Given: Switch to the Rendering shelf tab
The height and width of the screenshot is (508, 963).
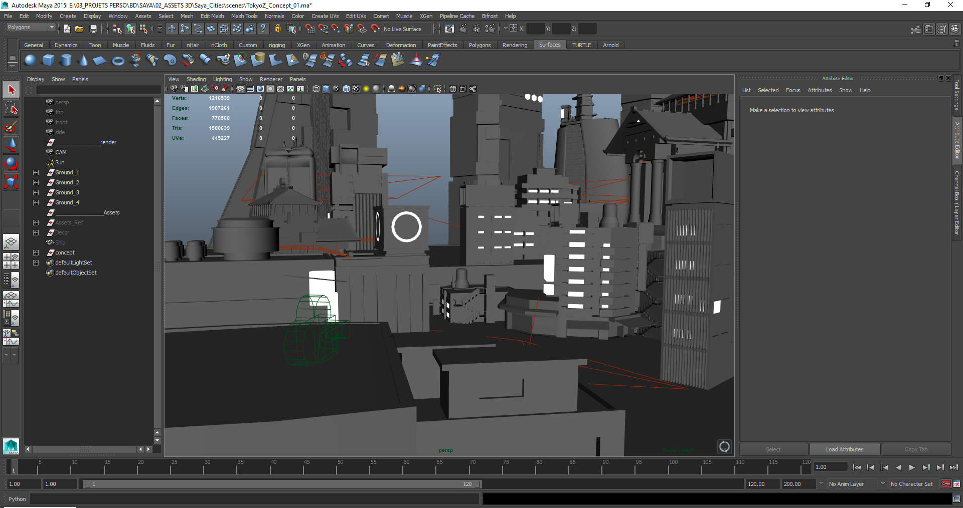Looking at the screenshot, I should point(515,45).
